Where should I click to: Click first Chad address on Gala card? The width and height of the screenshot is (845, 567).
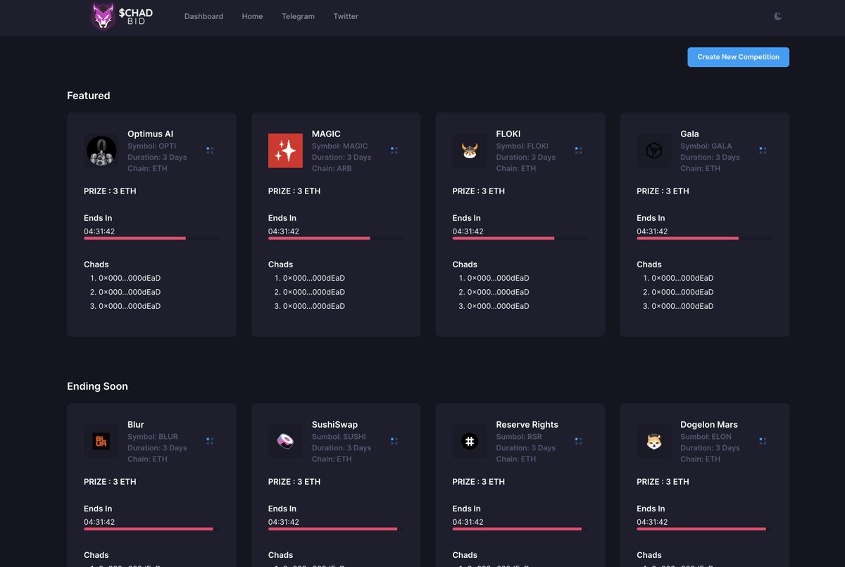click(x=682, y=278)
